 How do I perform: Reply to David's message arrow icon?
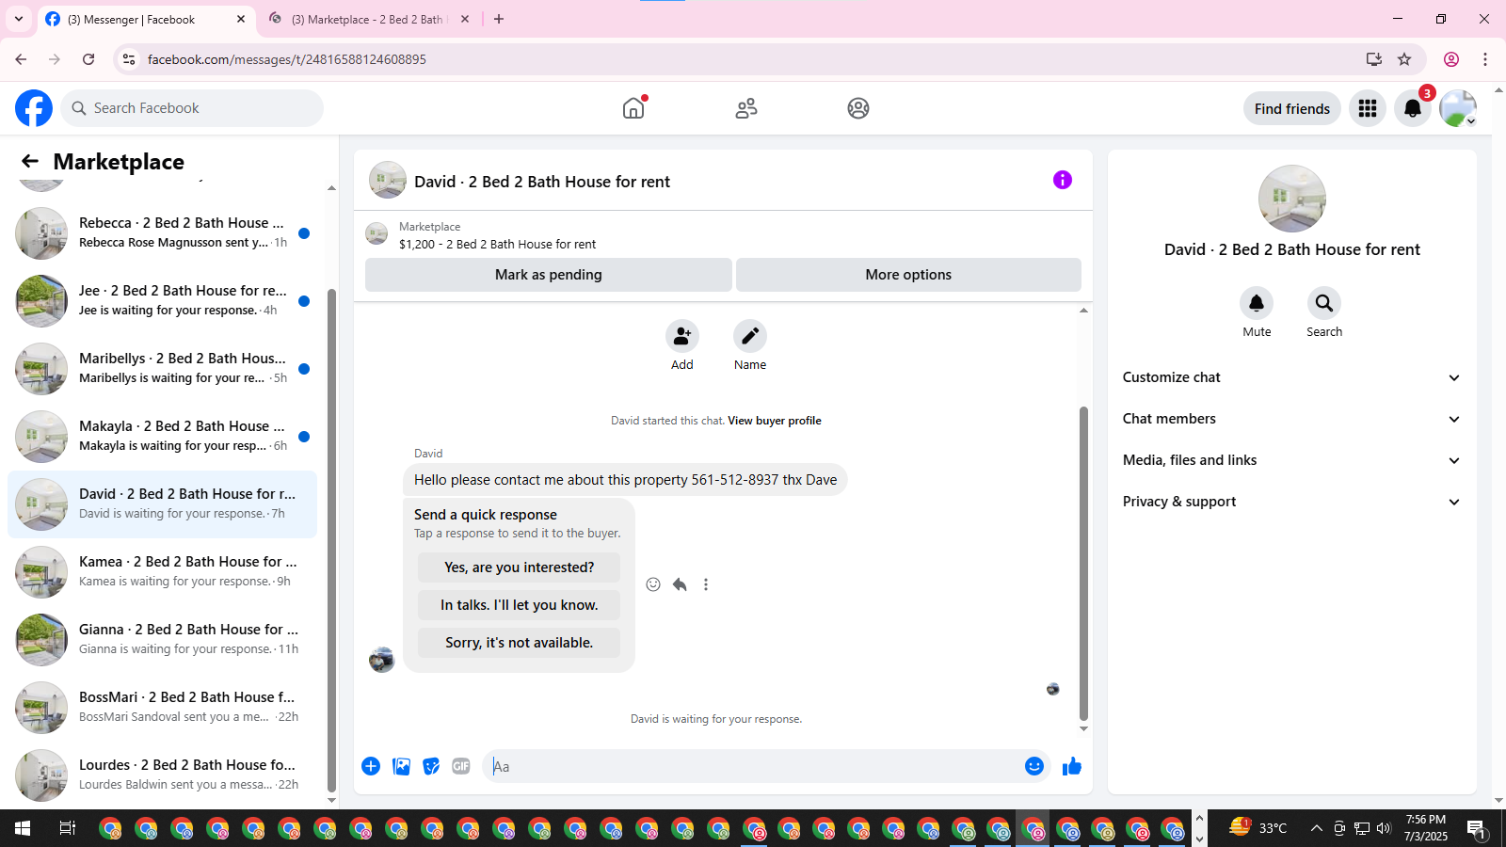[x=680, y=584]
